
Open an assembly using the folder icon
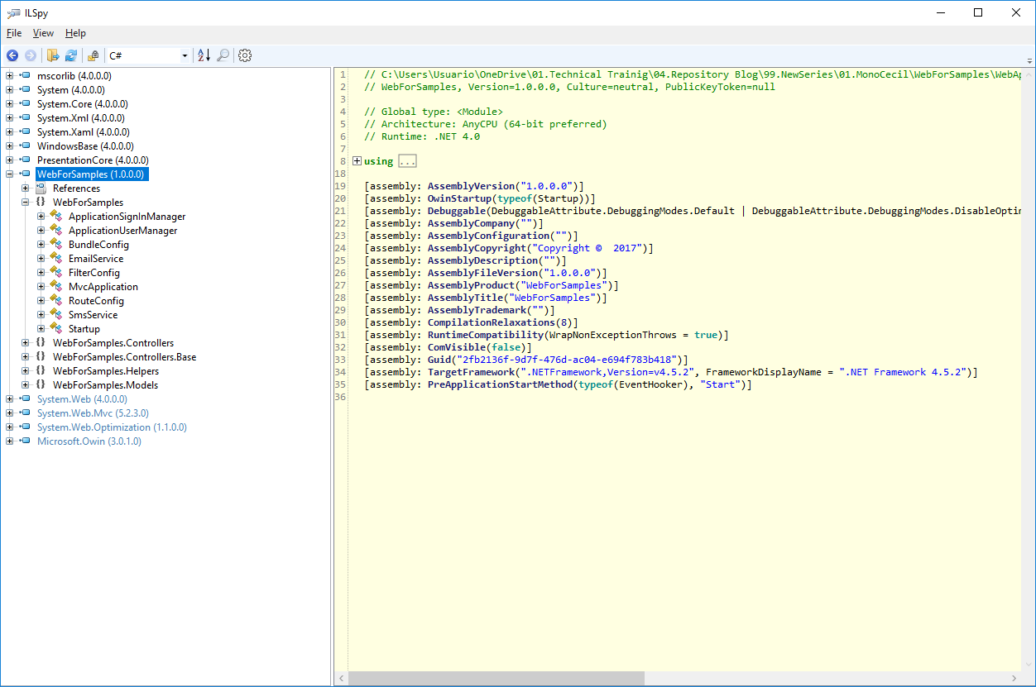point(53,55)
